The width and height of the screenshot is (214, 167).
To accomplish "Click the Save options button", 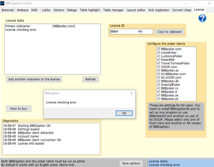I will click(x=131, y=163).
